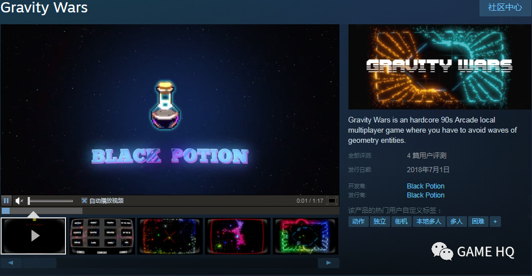Pause the trailer video
Image resolution: width=532 pixels, height=276 pixels.
6,201
